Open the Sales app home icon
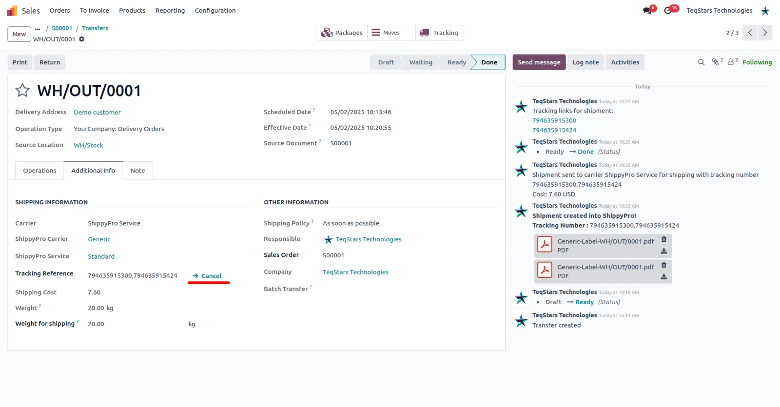Screen dimensions: 780x407 pyautogui.click(x=12, y=11)
